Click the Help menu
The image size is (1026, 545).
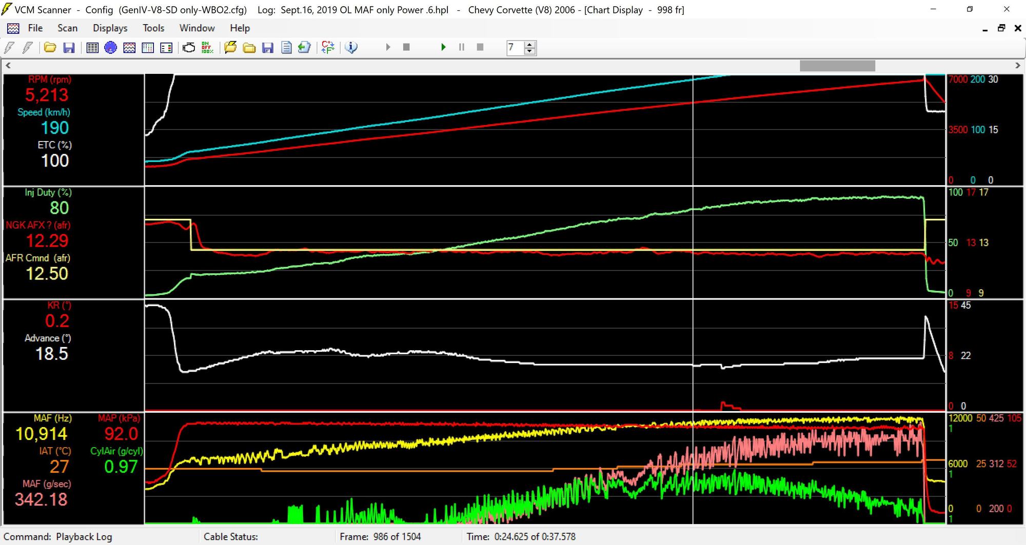[x=240, y=28]
